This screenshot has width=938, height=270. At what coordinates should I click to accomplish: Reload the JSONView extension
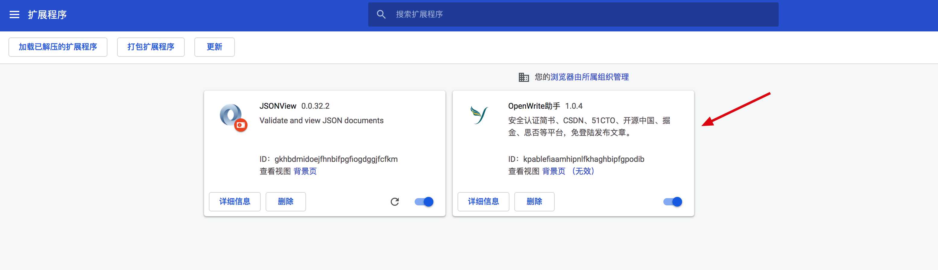coord(395,202)
